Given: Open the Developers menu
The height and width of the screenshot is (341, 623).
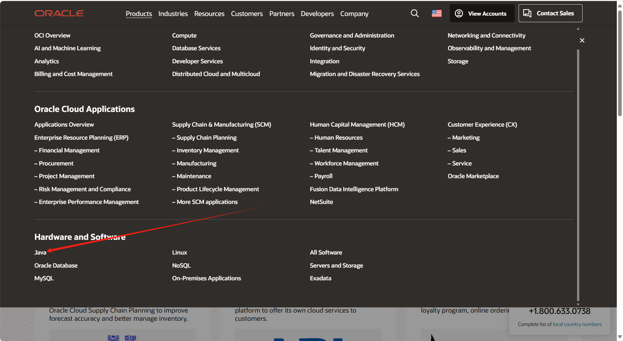Looking at the screenshot, I should pos(317,14).
